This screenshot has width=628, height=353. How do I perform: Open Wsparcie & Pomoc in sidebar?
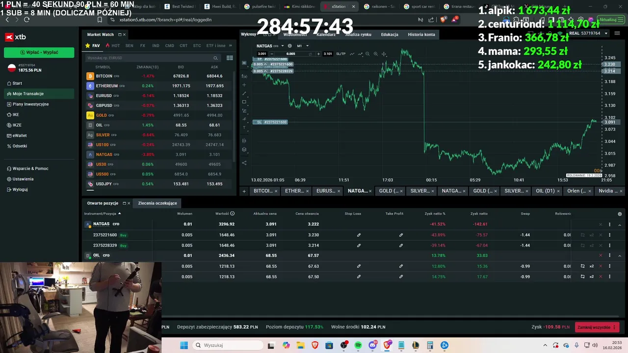(x=30, y=169)
